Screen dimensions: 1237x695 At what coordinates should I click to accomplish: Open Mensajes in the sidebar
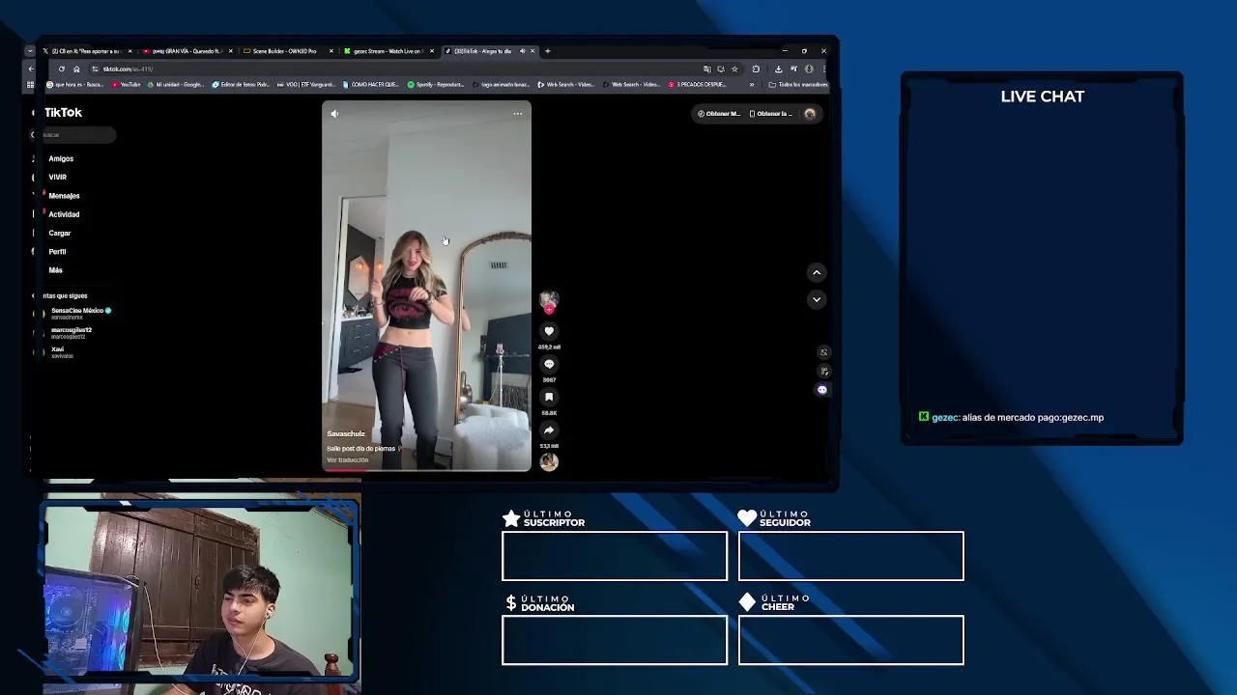pyautogui.click(x=64, y=196)
